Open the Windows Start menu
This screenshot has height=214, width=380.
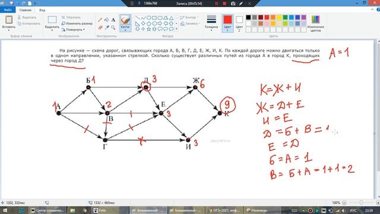pyautogui.click(x=5, y=210)
